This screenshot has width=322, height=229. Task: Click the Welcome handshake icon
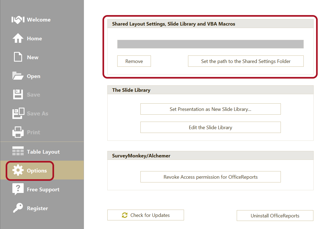[18, 20]
